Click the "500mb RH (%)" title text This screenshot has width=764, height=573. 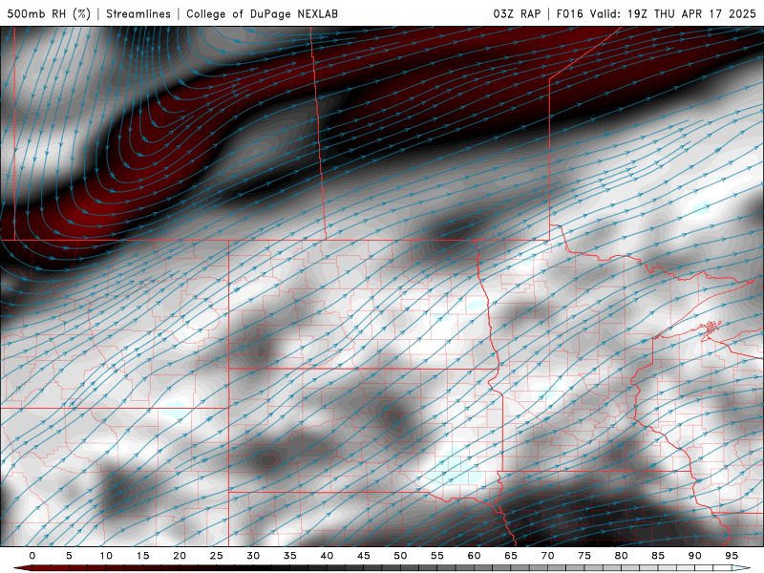(x=49, y=13)
